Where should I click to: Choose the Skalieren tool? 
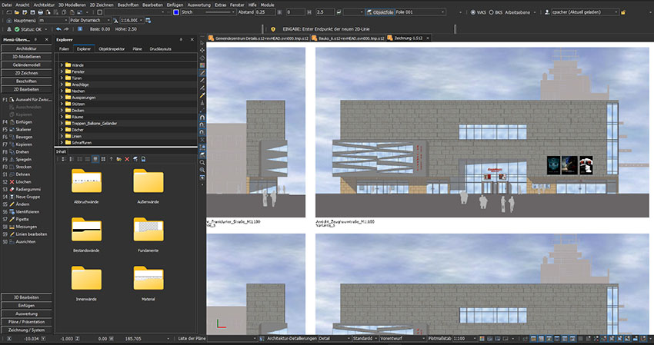pyautogui.click(x=25, y=129)
